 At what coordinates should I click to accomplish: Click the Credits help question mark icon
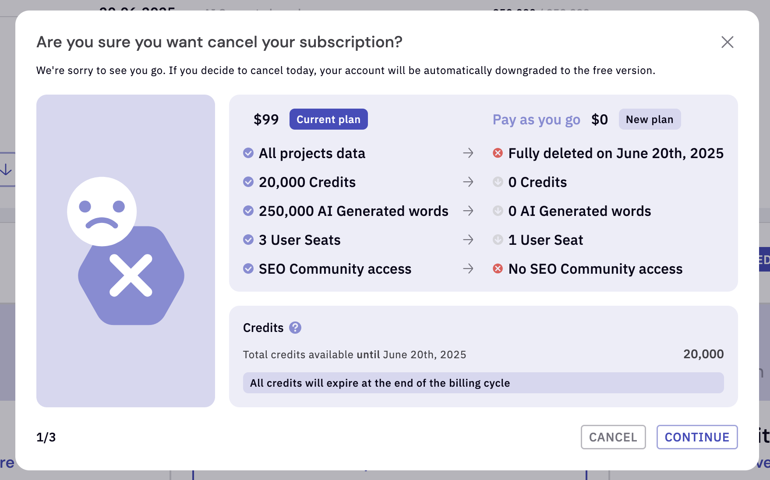tap(295, 328)
